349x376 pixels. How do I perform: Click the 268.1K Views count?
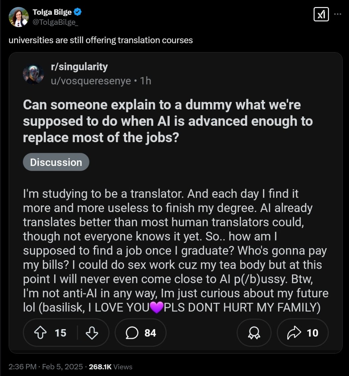click(x=111, y=367)
